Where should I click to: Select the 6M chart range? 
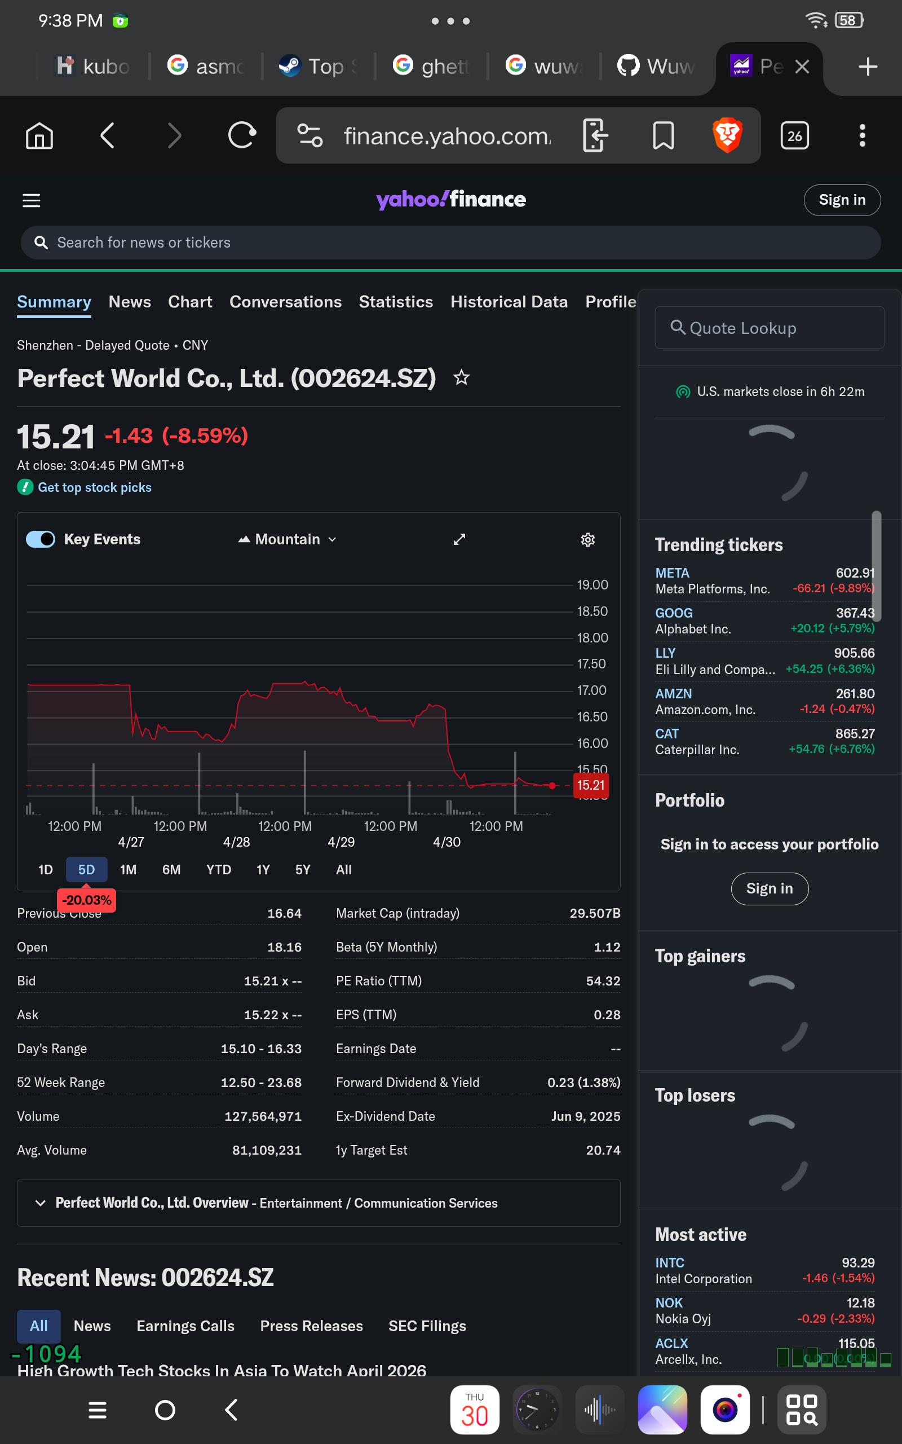click(x=171, y=869)
